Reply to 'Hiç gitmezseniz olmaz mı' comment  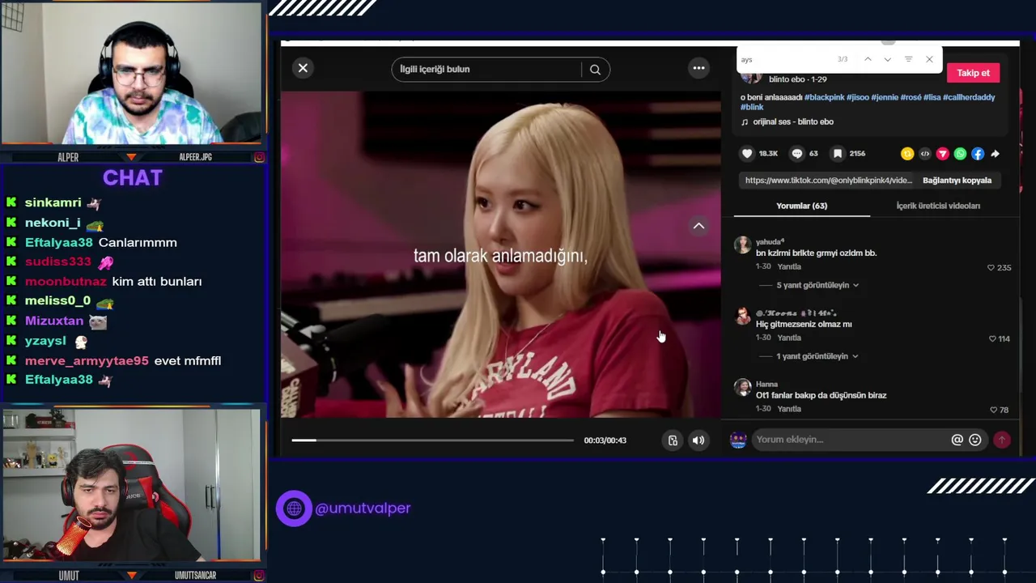click(789, 338)
